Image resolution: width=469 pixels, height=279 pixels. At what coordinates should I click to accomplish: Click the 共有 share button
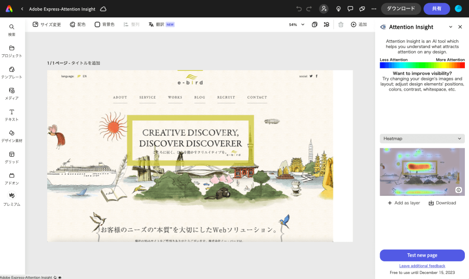(436, 9)
